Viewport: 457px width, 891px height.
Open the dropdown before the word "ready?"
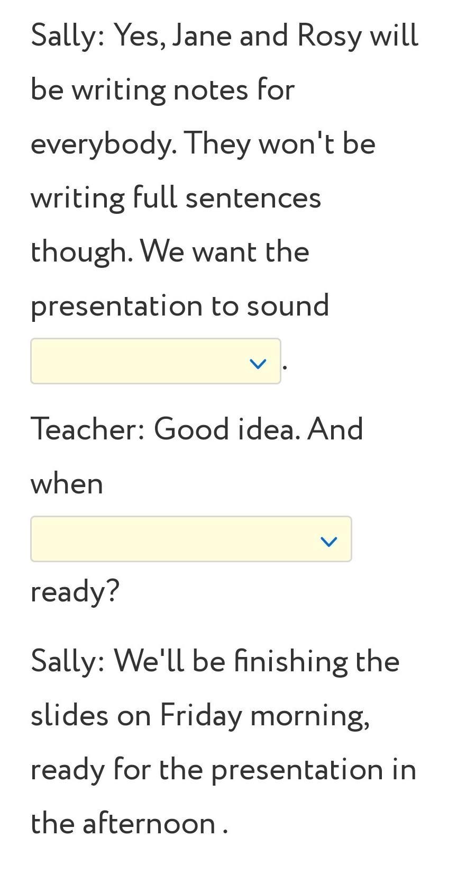point(191,539)
